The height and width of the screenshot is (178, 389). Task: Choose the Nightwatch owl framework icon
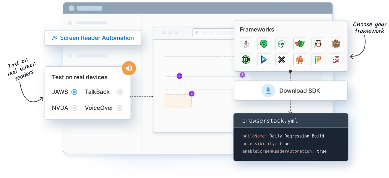point(318,44)
